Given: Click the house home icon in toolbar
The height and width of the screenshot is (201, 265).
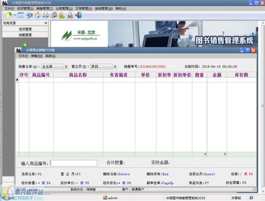Looking at the screenshot, I should (x=37, y=15).
